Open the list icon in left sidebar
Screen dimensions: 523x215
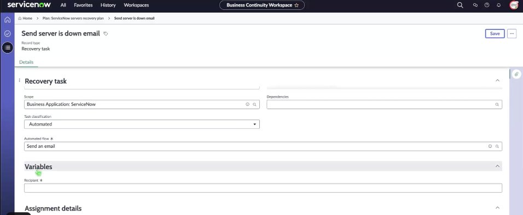coord(7,47)
